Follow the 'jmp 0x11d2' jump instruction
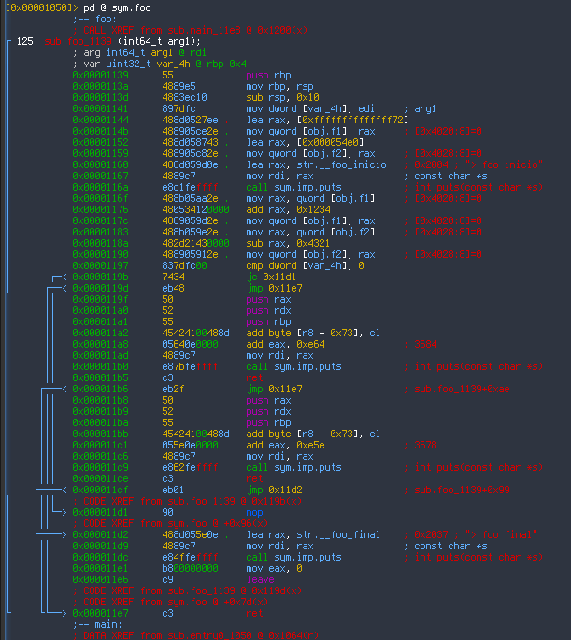This screenshot has height=640, width=571. pos(275,490)
